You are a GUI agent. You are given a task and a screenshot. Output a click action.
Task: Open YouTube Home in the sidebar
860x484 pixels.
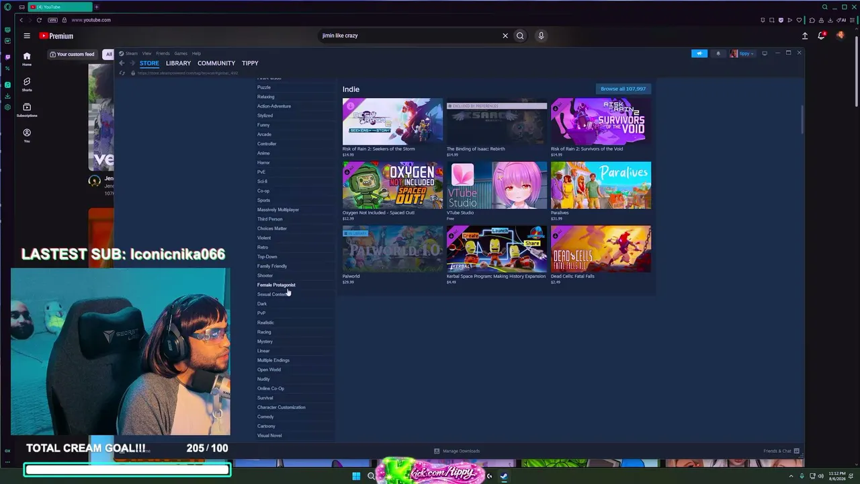[x=27, y=59]
